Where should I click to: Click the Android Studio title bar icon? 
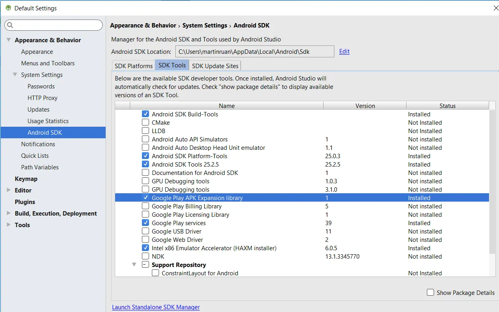click(x=8, y=8)
